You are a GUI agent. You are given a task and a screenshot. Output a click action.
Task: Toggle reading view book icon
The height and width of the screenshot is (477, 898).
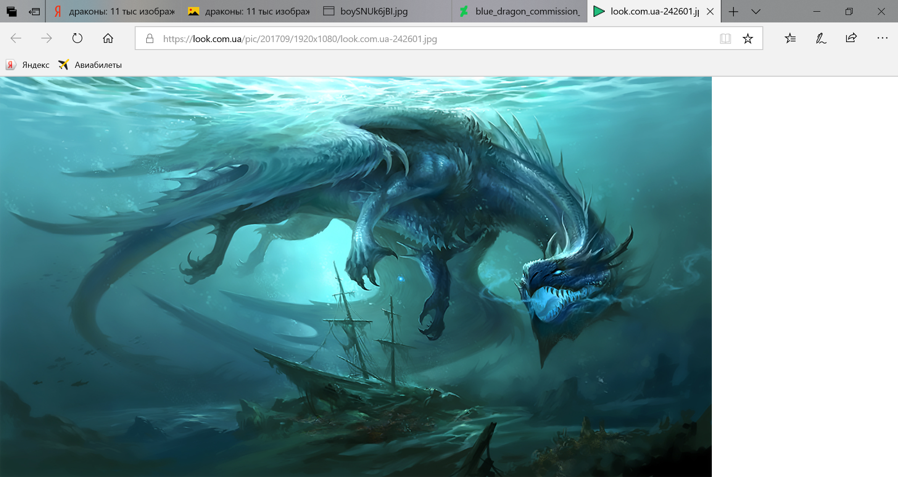pyautogui.click(x=725, y=38)
